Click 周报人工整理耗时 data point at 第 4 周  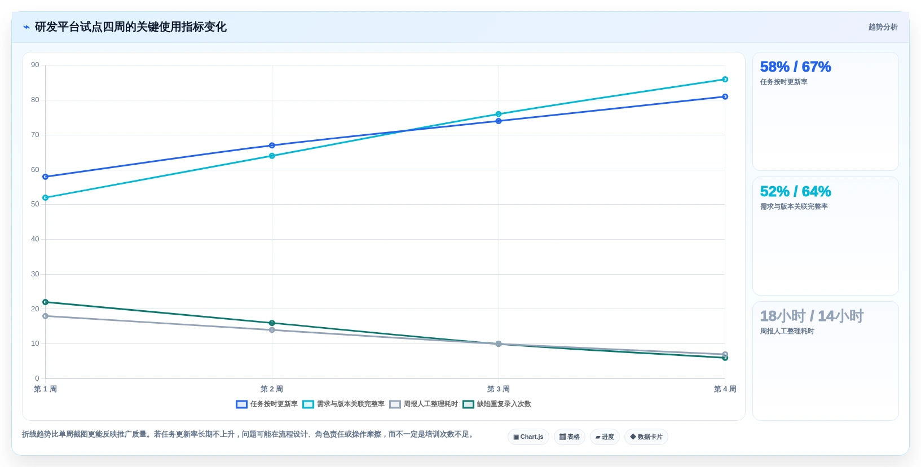[725, 354]
